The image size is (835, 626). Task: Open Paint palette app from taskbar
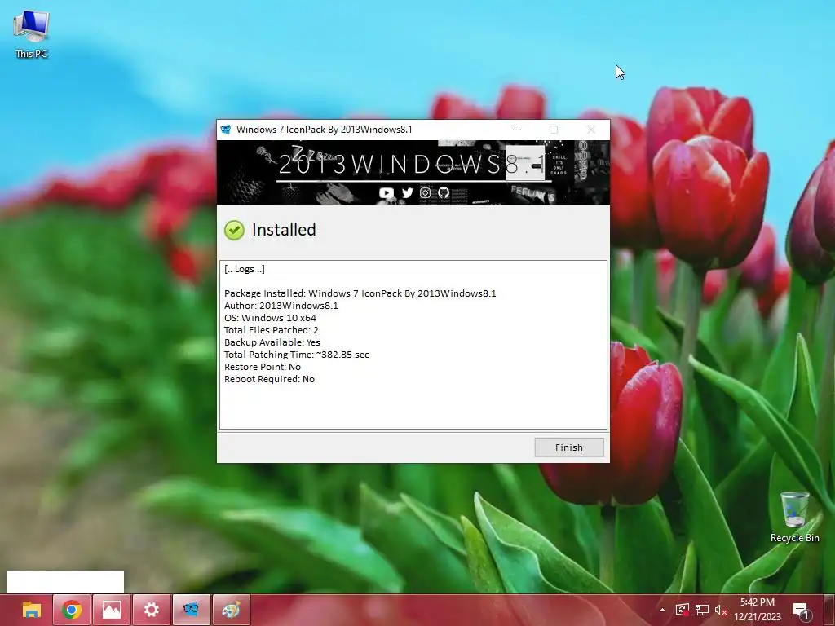pos(231,610)
